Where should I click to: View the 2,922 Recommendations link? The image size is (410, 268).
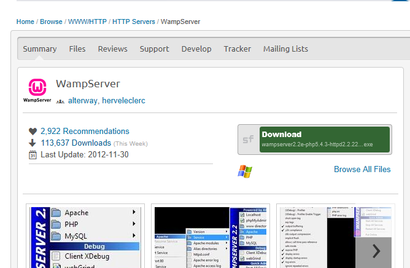coord(85,132)
